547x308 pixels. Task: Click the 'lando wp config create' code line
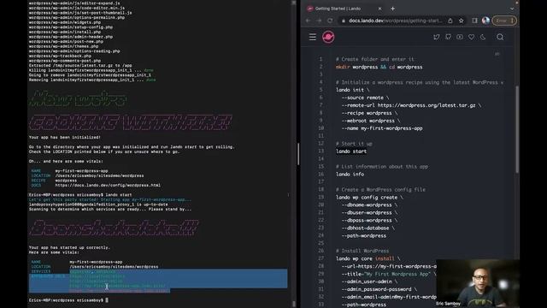369,198
